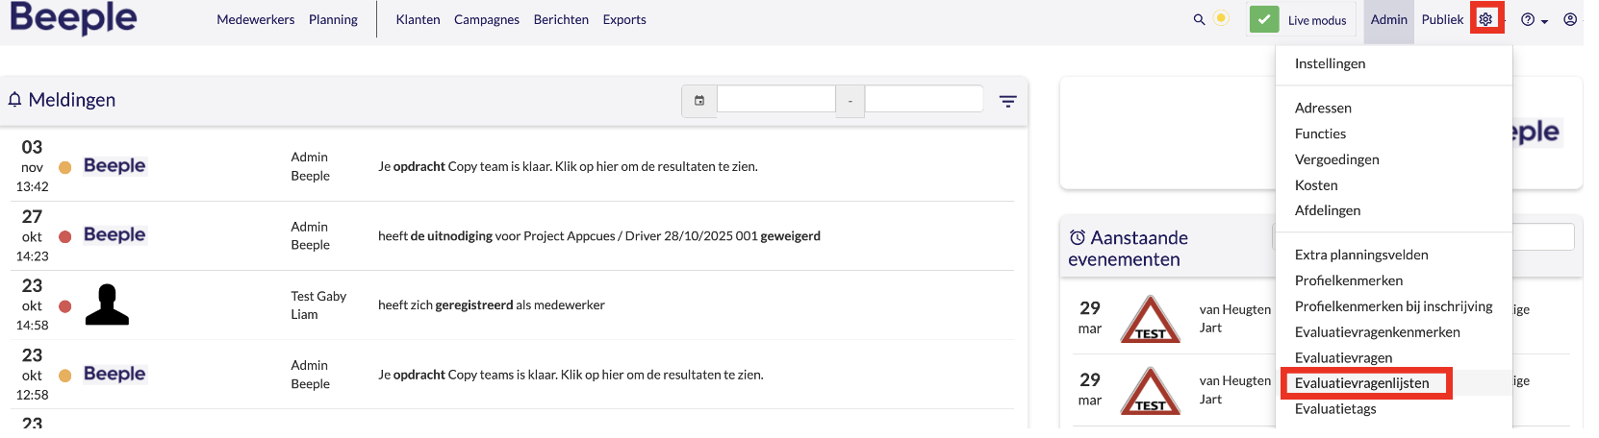Click the Live modus label
Viewport: 1599px width, 438px height.
coord(1317,20)
